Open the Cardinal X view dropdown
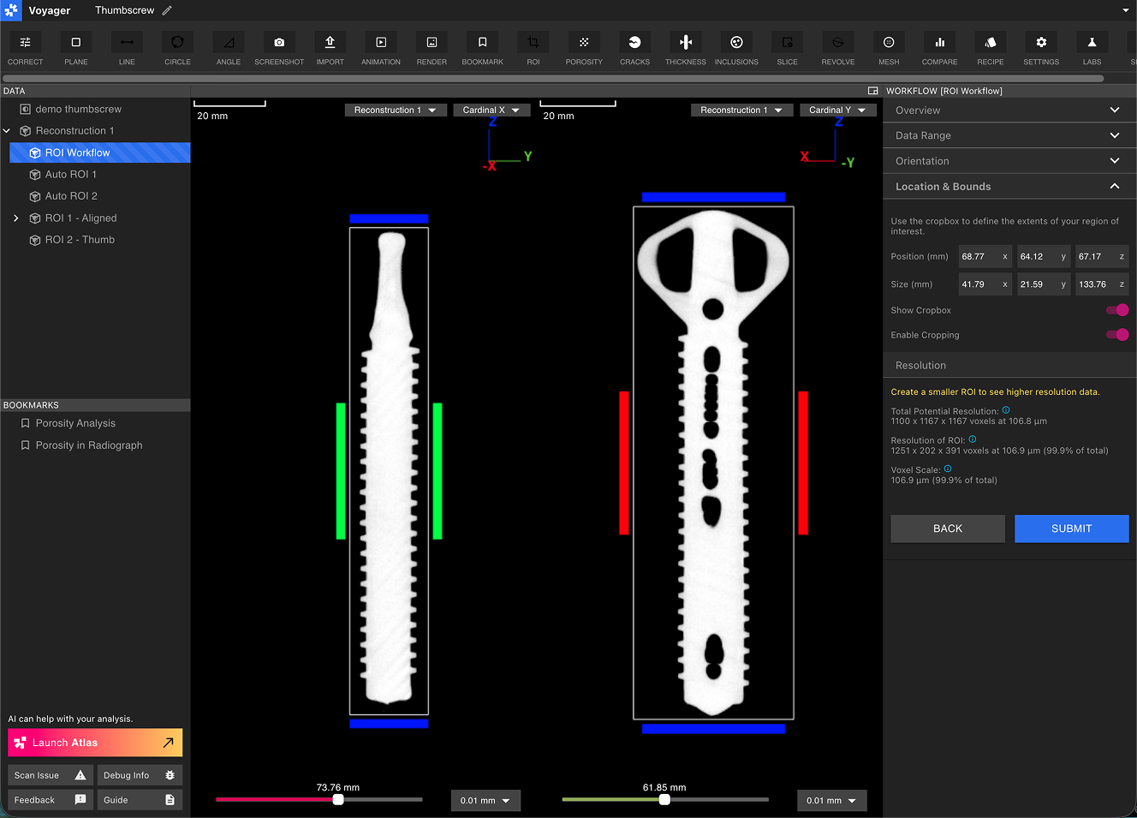The height and width of the screenshot is (818, 1137). pos(491,110)
